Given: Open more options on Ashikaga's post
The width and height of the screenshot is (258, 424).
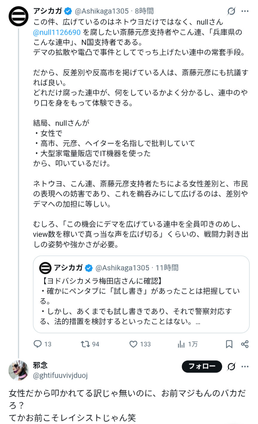Looking at the screenshot, I should click(x=245, y=11).
